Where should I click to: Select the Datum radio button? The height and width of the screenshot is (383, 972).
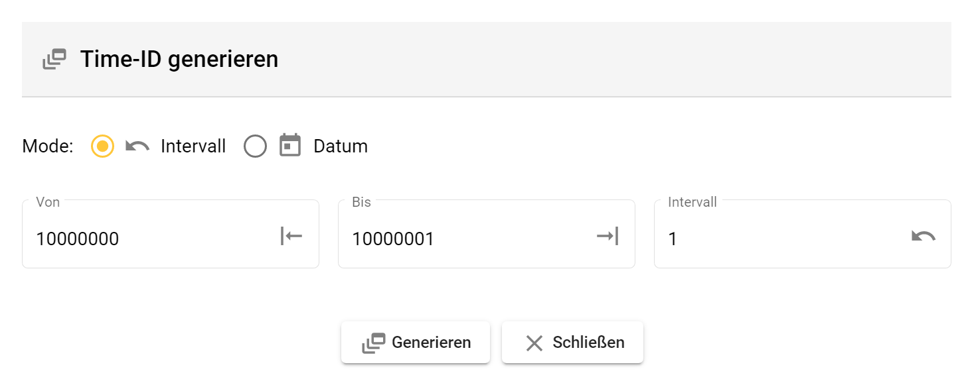click(255, 146)
